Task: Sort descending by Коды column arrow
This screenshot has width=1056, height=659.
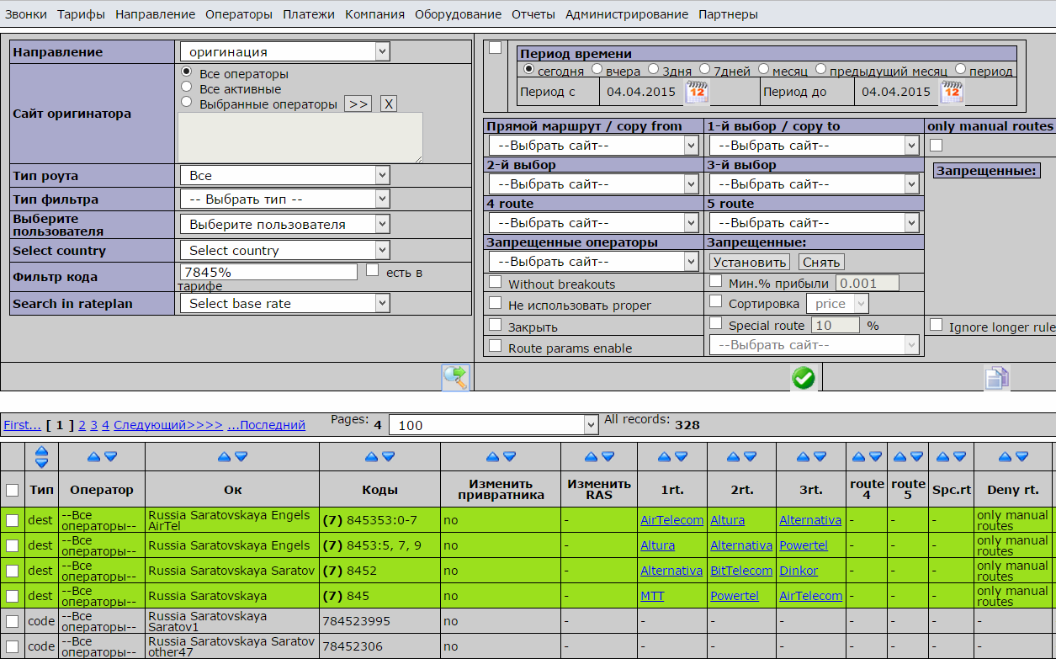Action: click(x=388, y=457)
